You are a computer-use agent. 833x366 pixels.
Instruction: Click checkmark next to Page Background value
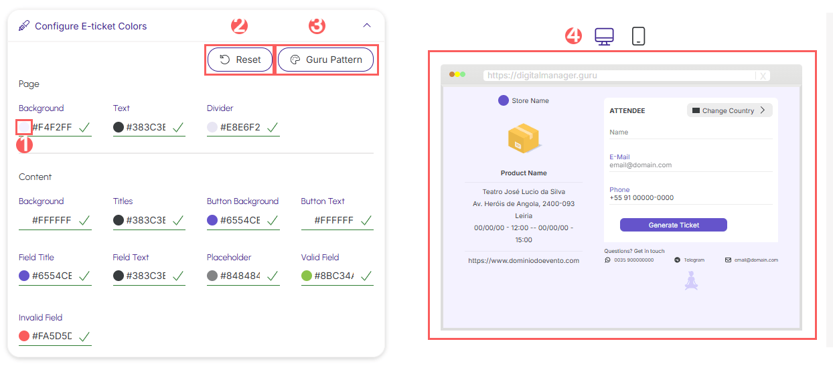(84, 126)
